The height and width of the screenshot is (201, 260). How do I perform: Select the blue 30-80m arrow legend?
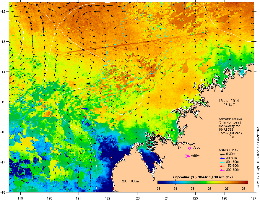click(x=222, y=158)
